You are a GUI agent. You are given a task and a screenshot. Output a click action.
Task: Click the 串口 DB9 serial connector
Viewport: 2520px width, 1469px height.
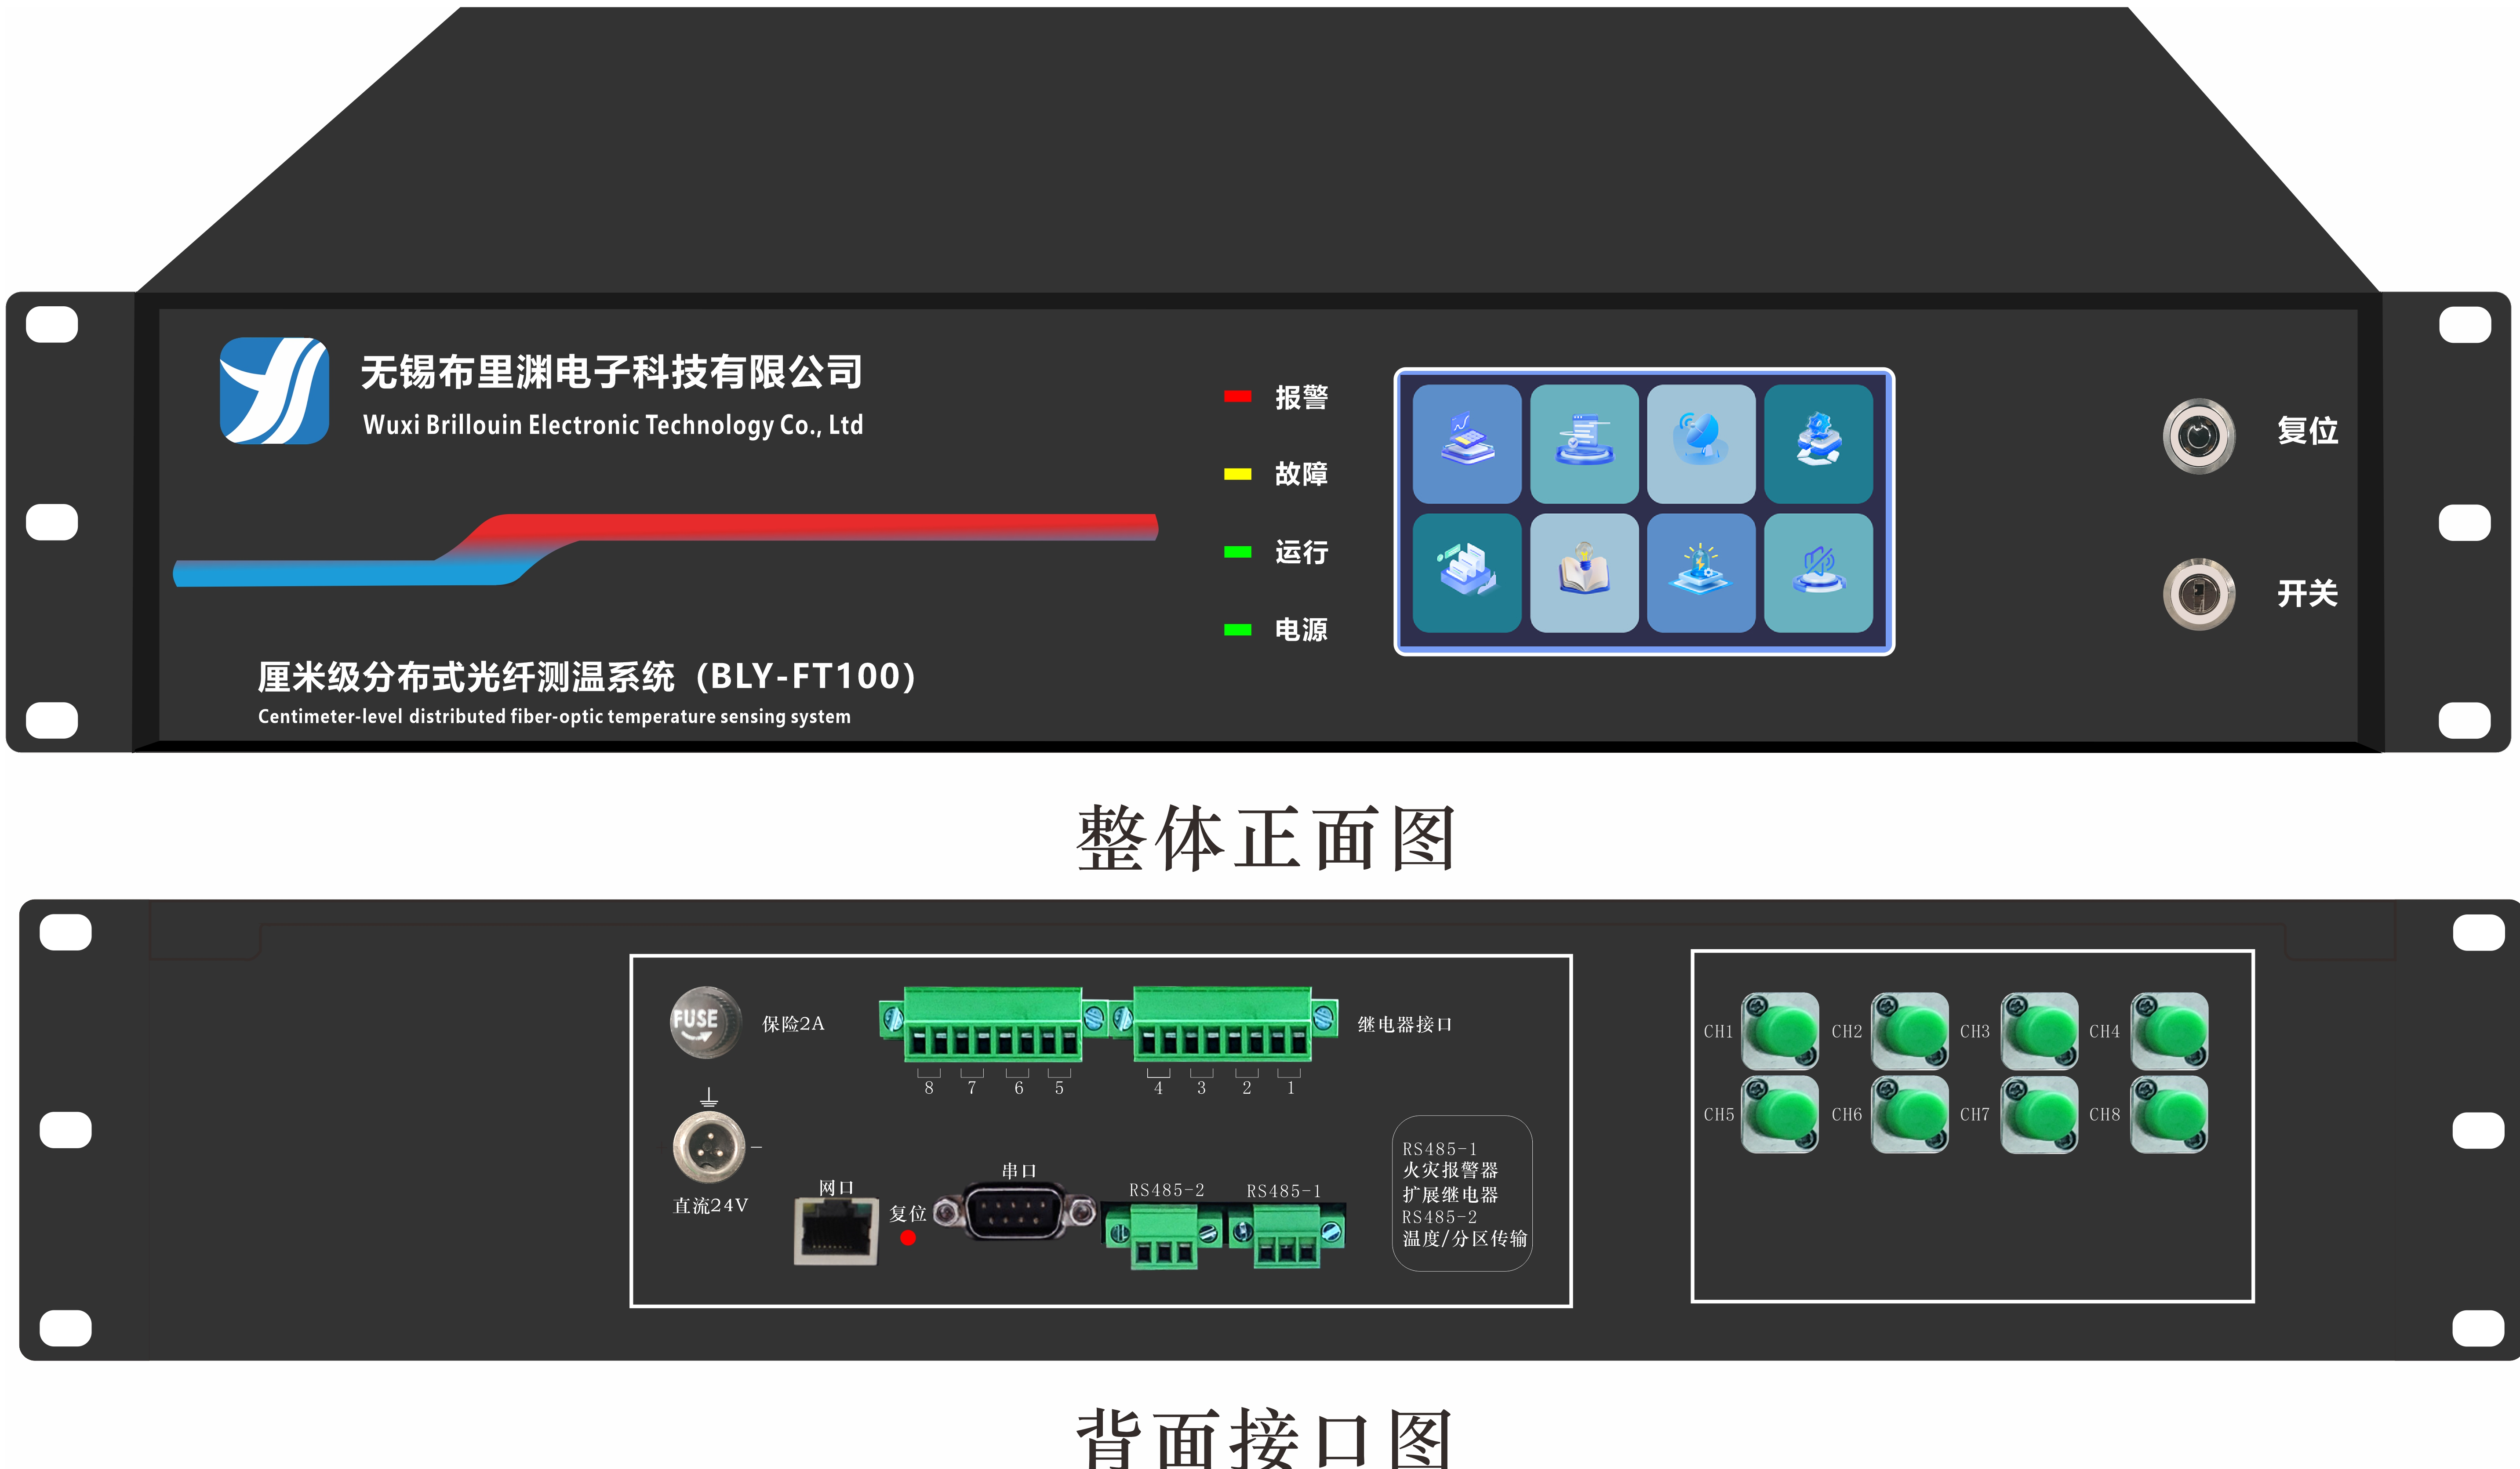tap(1014, 1212)
